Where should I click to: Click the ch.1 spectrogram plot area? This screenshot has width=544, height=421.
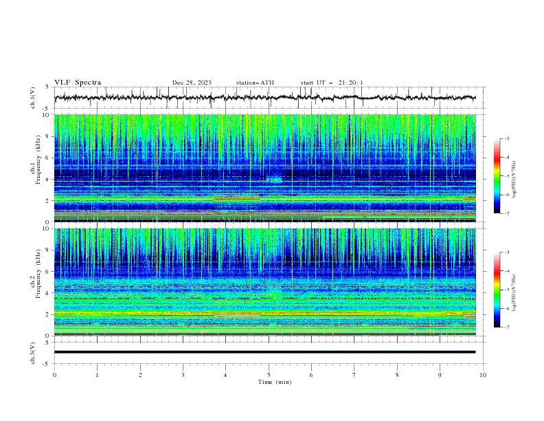pyautogui.click(x=265, y=168)
